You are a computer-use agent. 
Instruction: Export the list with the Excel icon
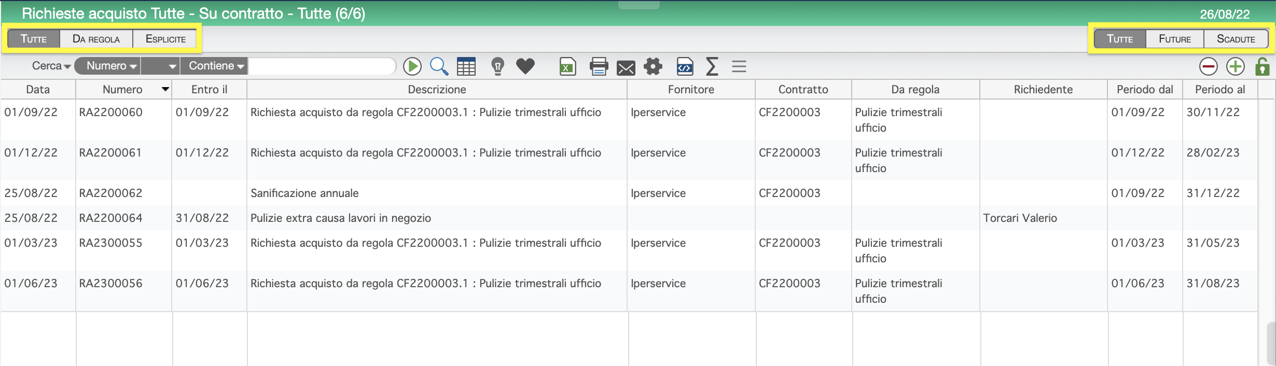tap(567, 66)
